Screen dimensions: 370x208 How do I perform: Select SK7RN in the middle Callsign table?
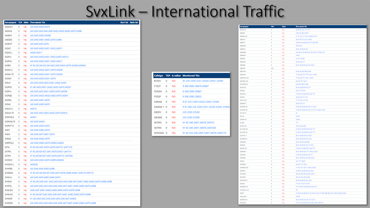[157, 128]
